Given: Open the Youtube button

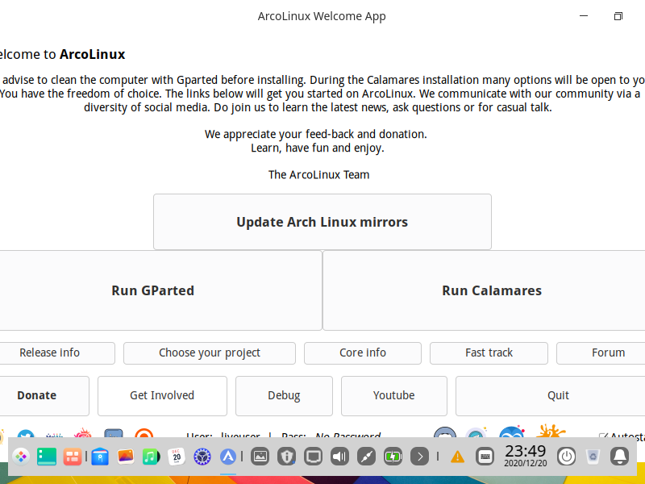Looking at the screenshot, I should pos(393,395).
